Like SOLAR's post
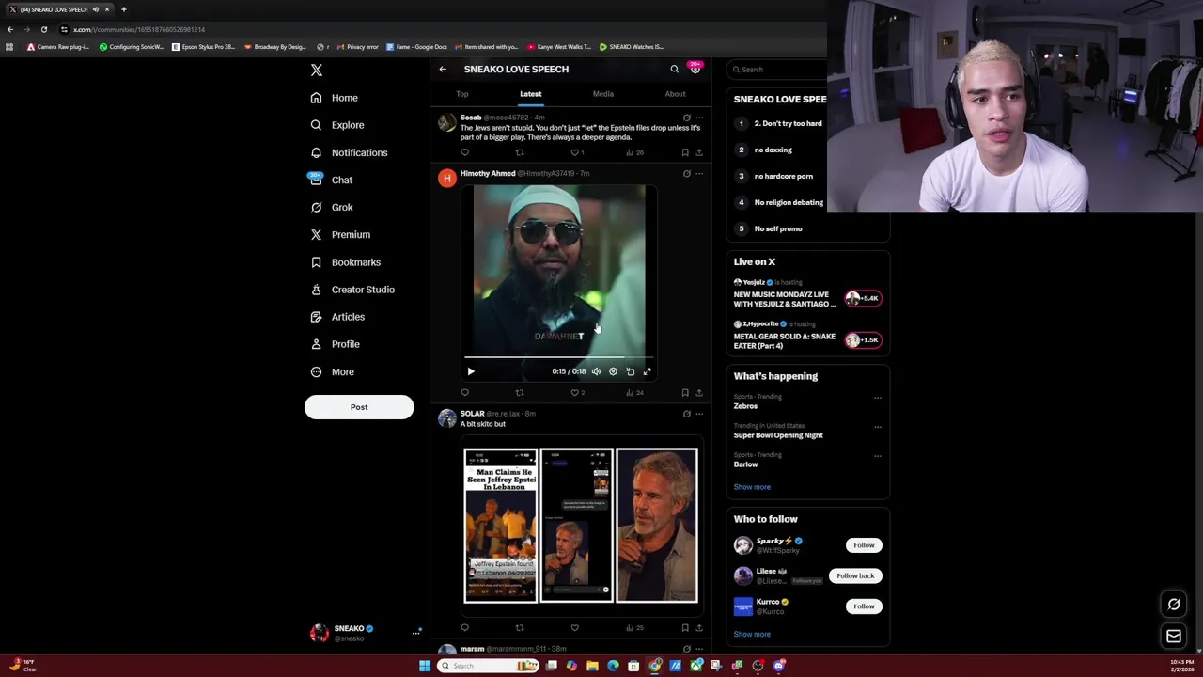Screen dimensions: 1203x677 click(x=575, y=628)
